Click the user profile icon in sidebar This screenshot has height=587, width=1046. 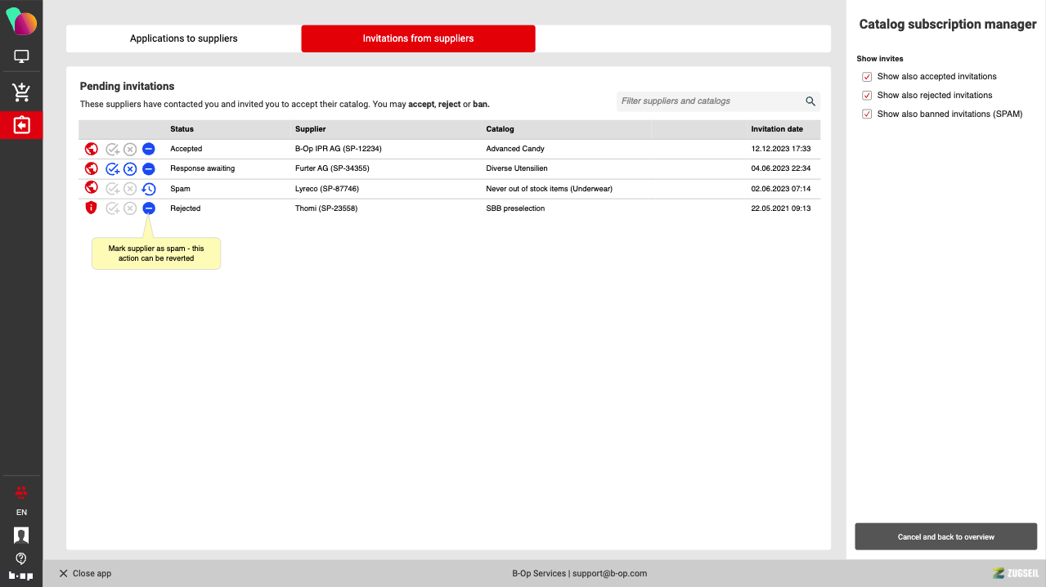click(x=21, y=535)
